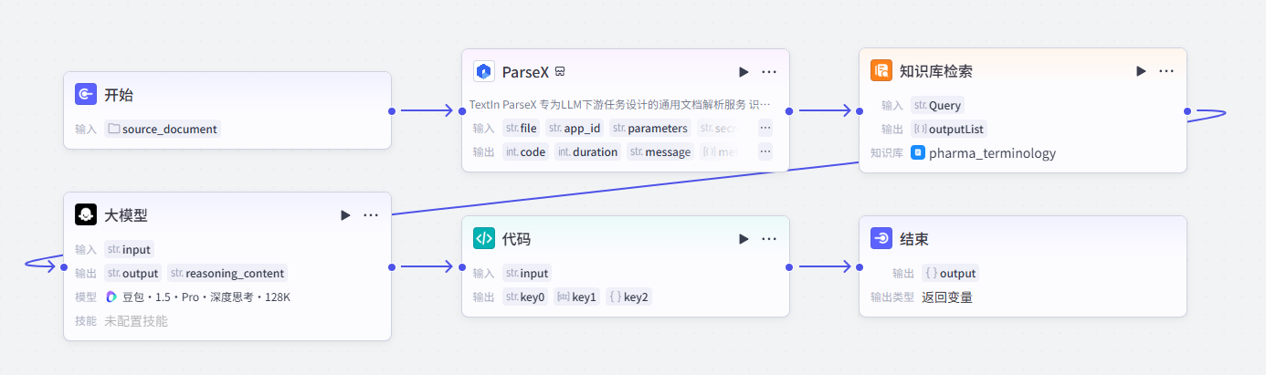Run the 代码 node

[x=744, y=238]
